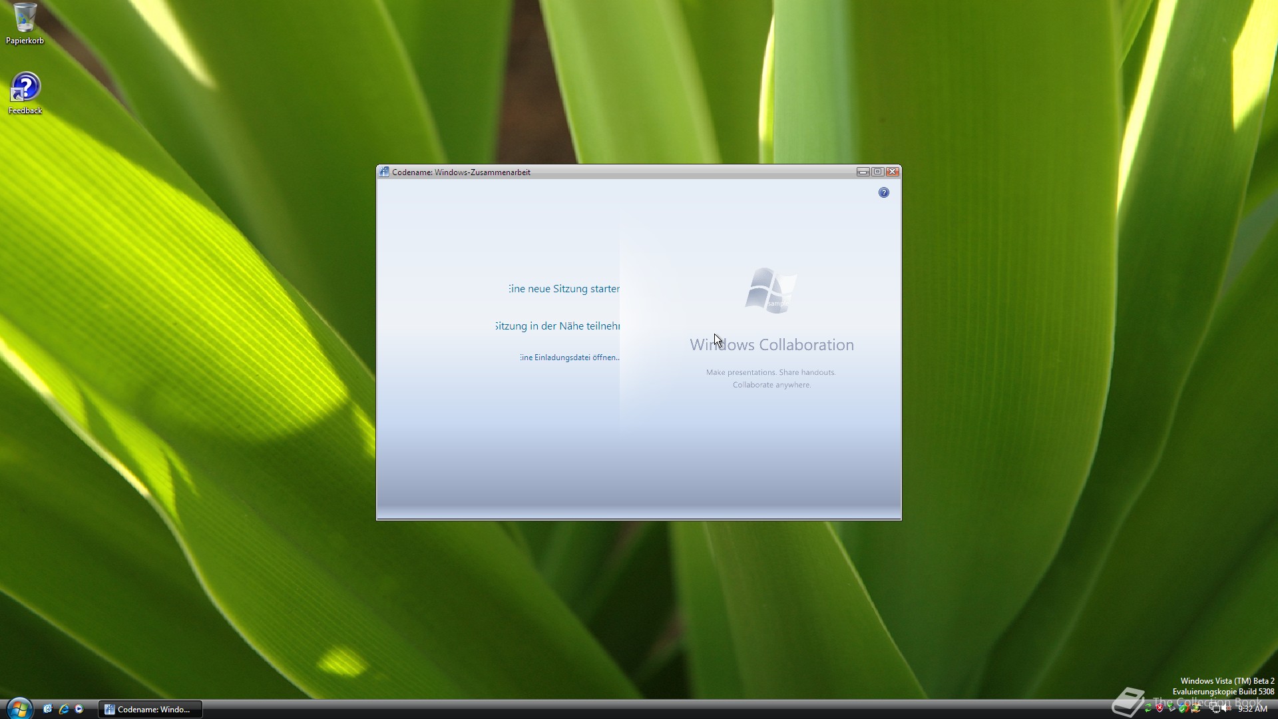Maximize the Windows-Zusammenarbeit window

[878, 172]
